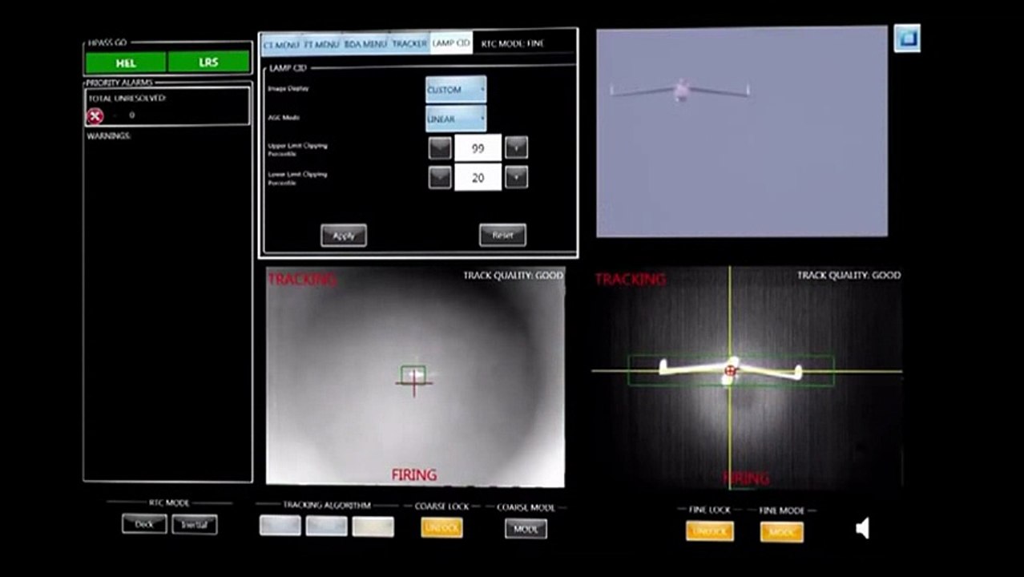This screenshot has width=1024, height=577.
Task: Click the FIRING label in the coarse feed
Action: click(414, 474)
